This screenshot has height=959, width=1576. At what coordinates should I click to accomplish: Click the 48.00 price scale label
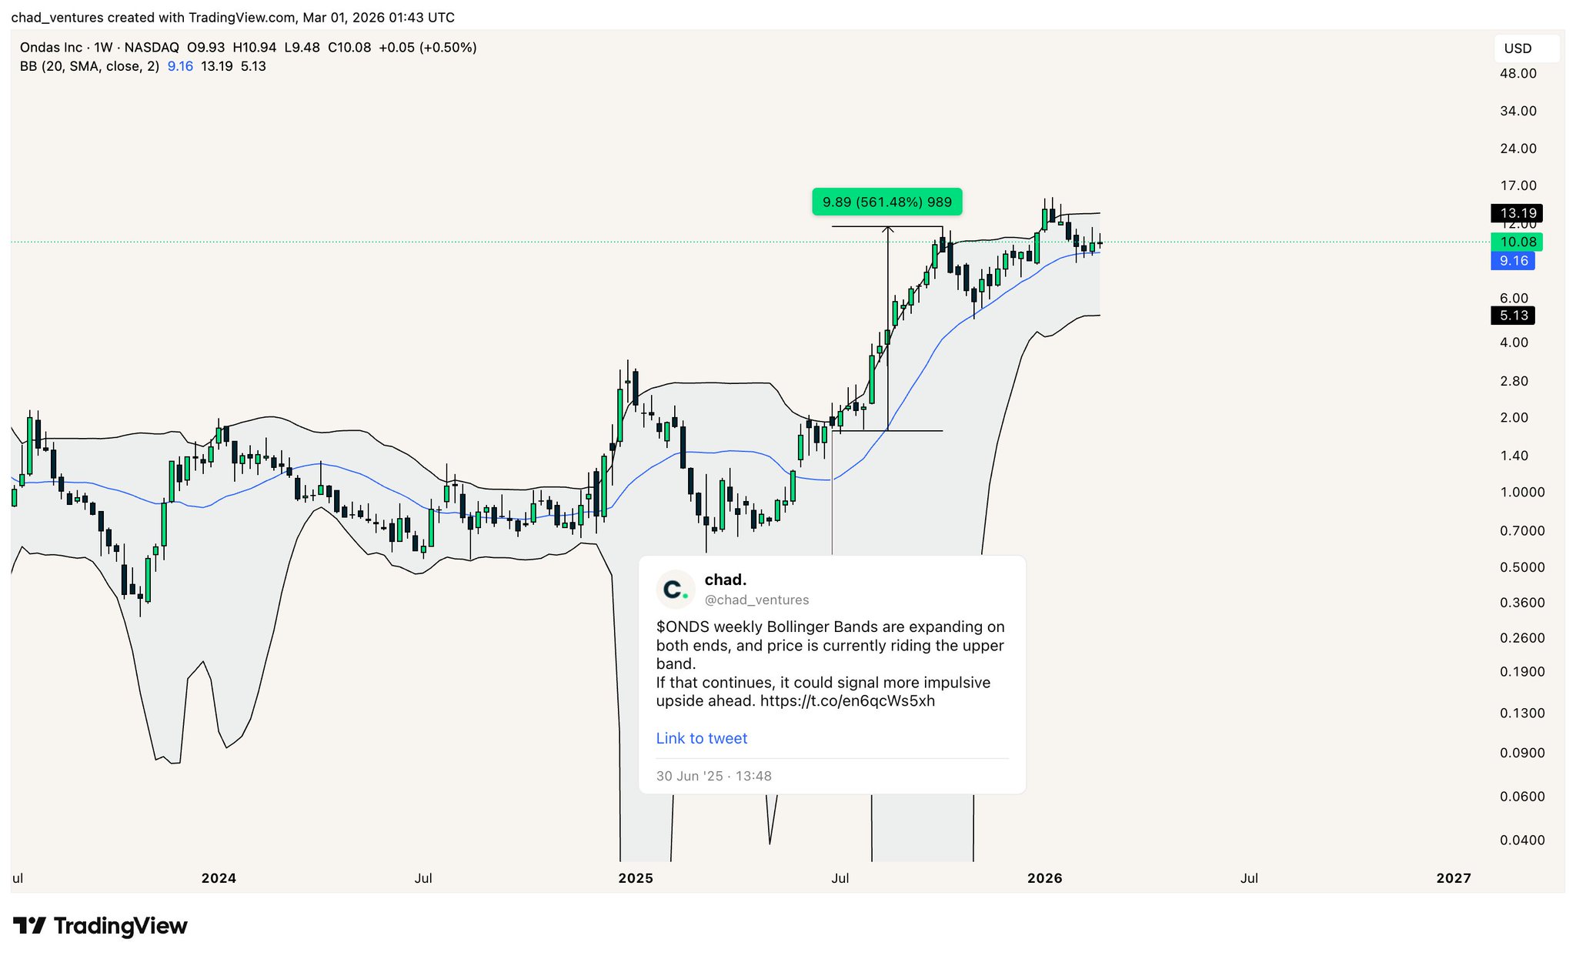click(1518, 74)
